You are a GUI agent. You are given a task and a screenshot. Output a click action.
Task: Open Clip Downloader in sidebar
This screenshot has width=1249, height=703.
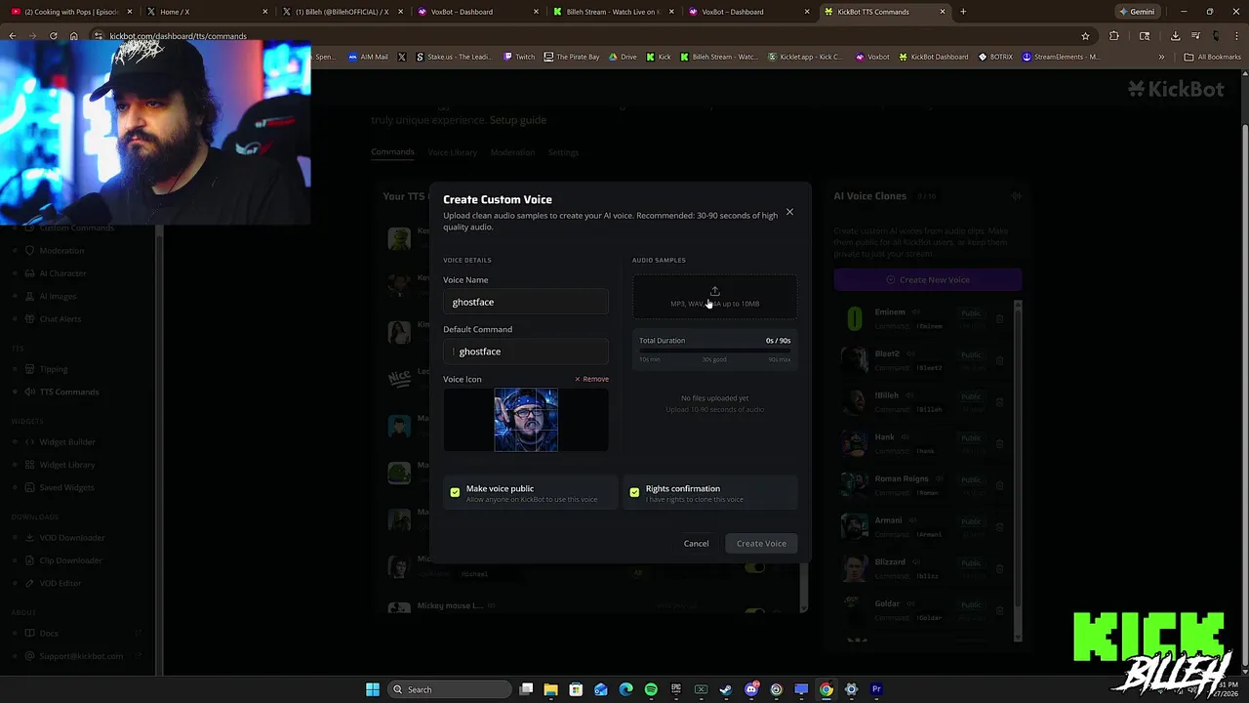[x=70, y=560]
